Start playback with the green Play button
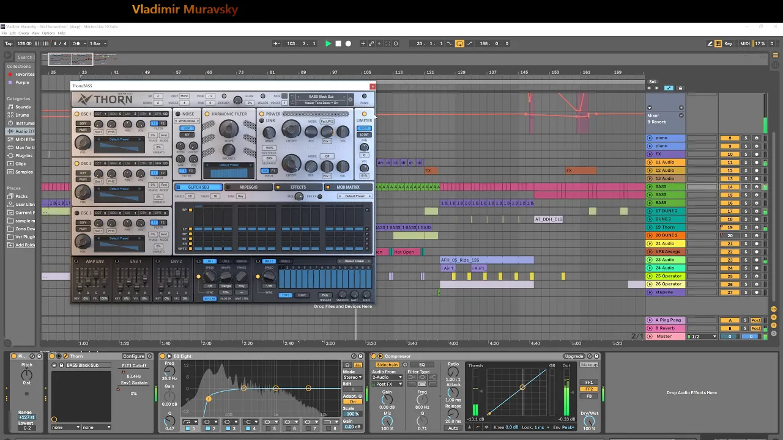Screen dimensions: 783x440 (328, 43)
